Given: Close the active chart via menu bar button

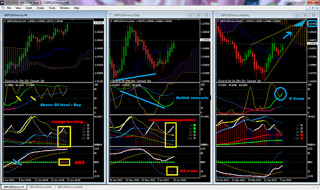Looking at the screenshot, I should (x=317, y=8).
